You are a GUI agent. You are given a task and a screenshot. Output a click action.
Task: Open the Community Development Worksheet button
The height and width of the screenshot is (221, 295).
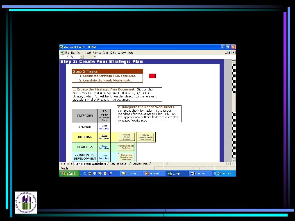pyautogui.click(x=126, y=157)
